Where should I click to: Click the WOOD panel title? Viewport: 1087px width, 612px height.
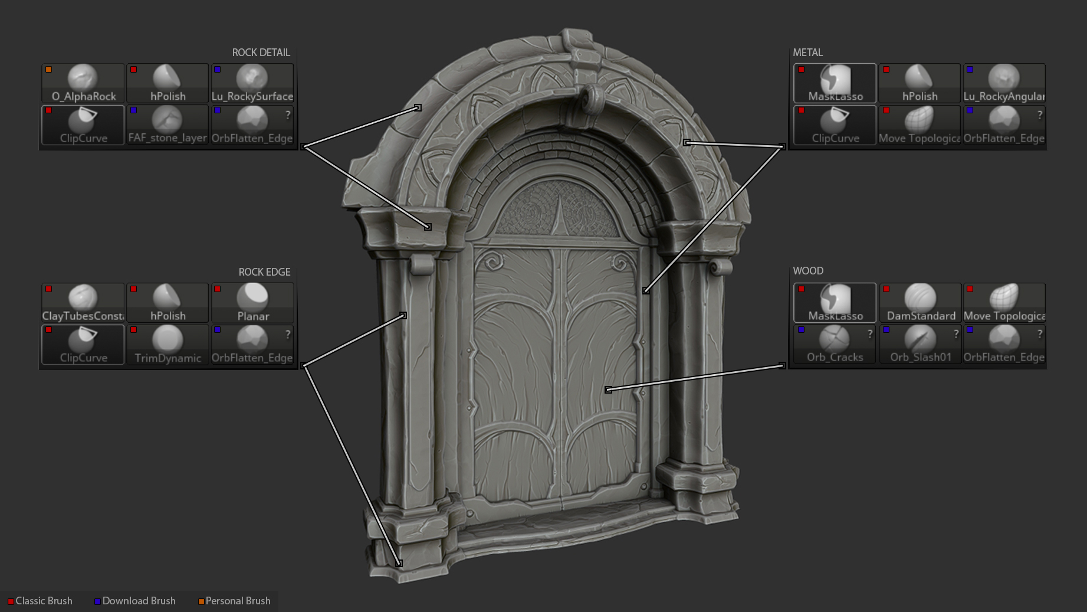click(808, 271)
